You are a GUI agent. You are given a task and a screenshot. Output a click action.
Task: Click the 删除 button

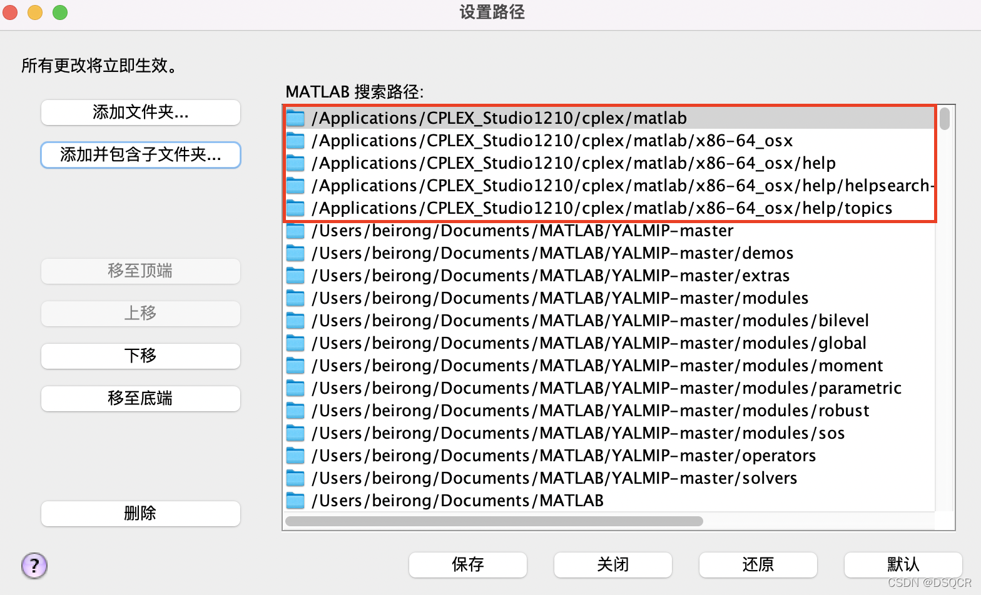141,514
